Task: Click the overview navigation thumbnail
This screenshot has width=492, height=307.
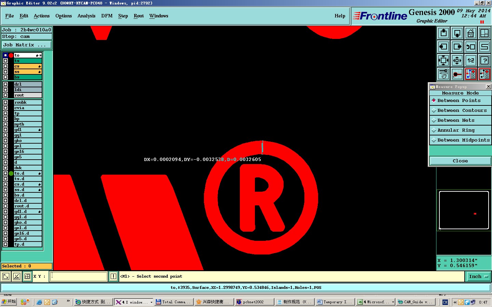Action: point(464,210)
